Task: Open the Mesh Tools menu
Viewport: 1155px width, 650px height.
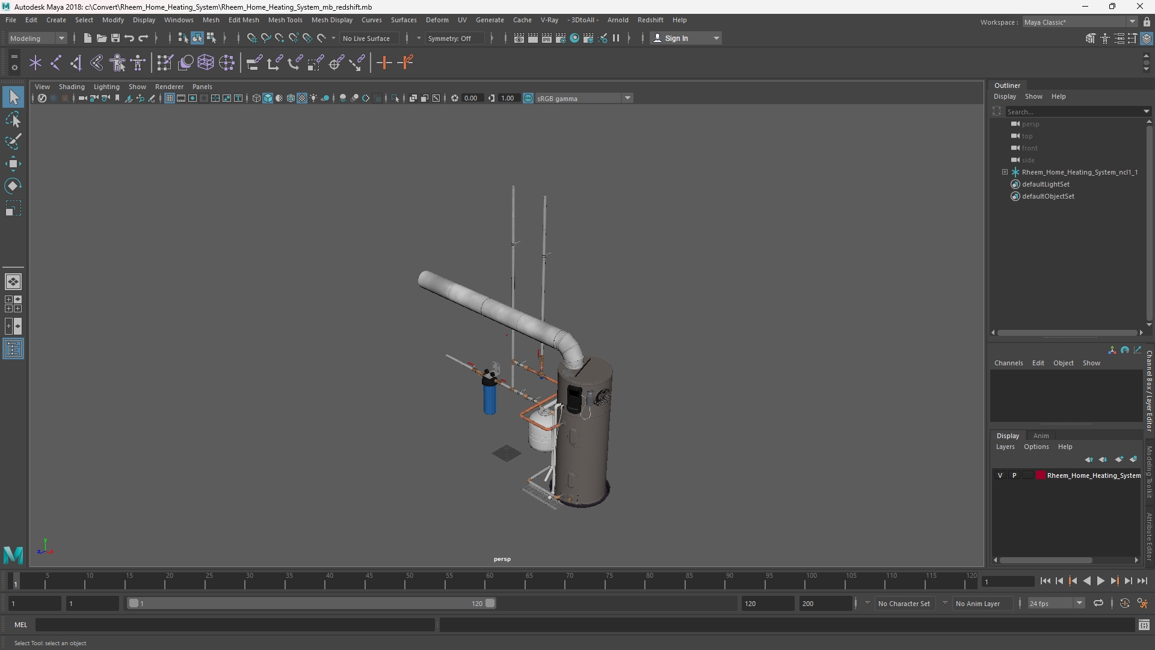Action: coord(285,20)
